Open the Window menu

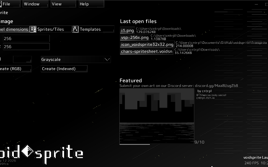tap(35, 4)
